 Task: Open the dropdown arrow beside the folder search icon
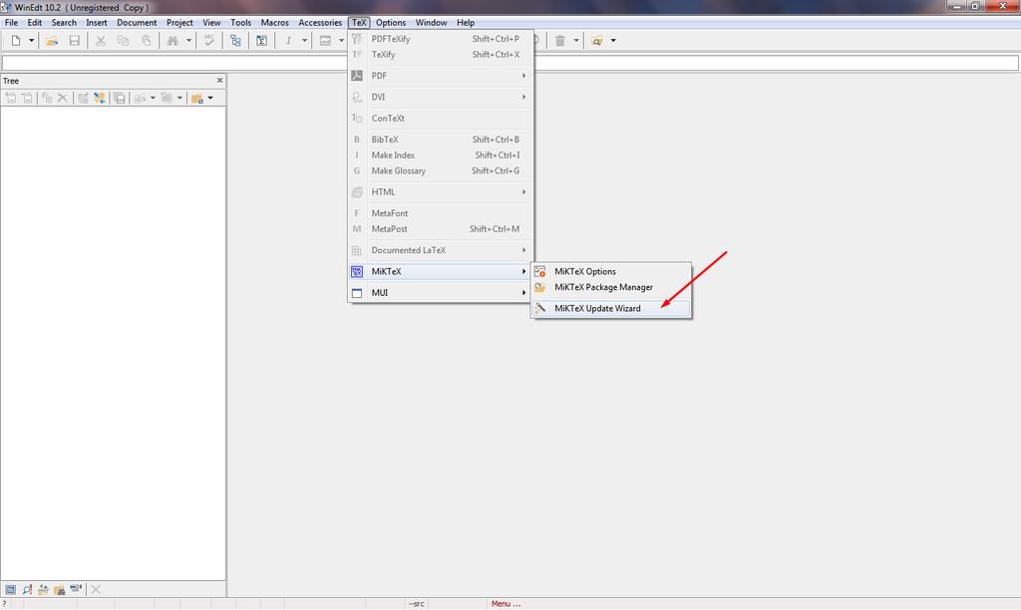click(x=613, y=40)
